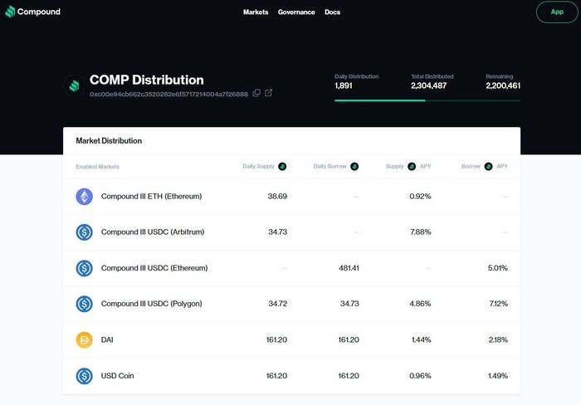581x405 pixels.
Task: Click borrow APY 1.49% for USD Coin
Action: (x=498, y=376)
